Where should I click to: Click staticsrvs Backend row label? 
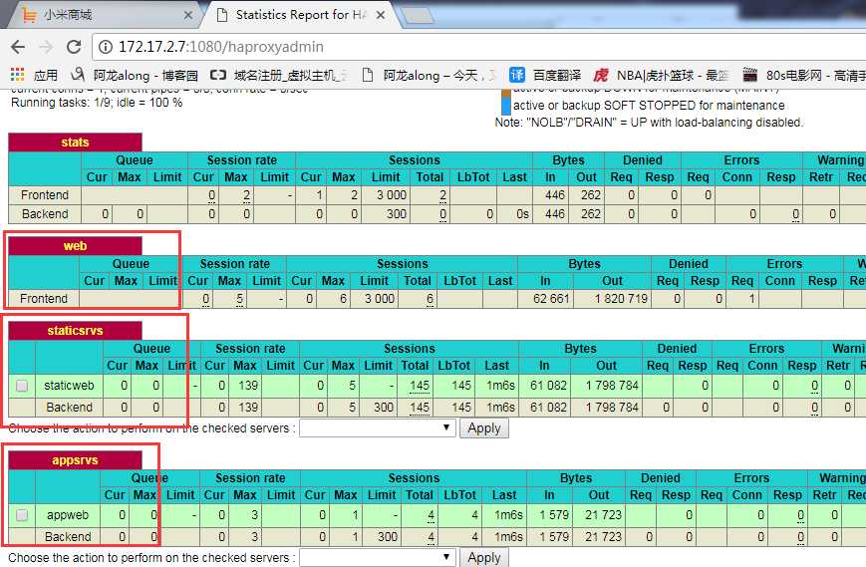coord(69,408)
